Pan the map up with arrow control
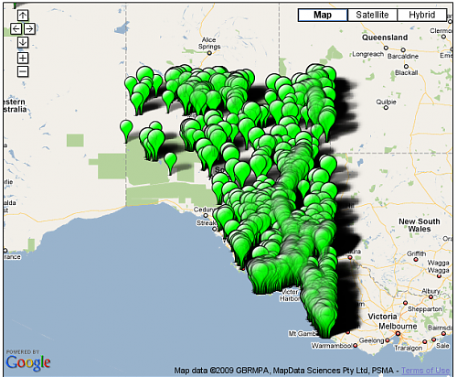 23,15
